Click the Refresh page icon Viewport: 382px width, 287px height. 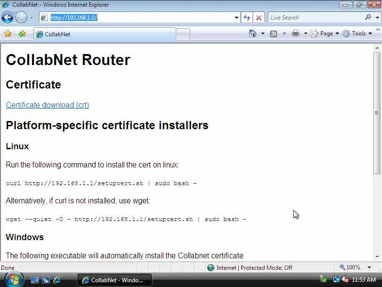[246, 18]
